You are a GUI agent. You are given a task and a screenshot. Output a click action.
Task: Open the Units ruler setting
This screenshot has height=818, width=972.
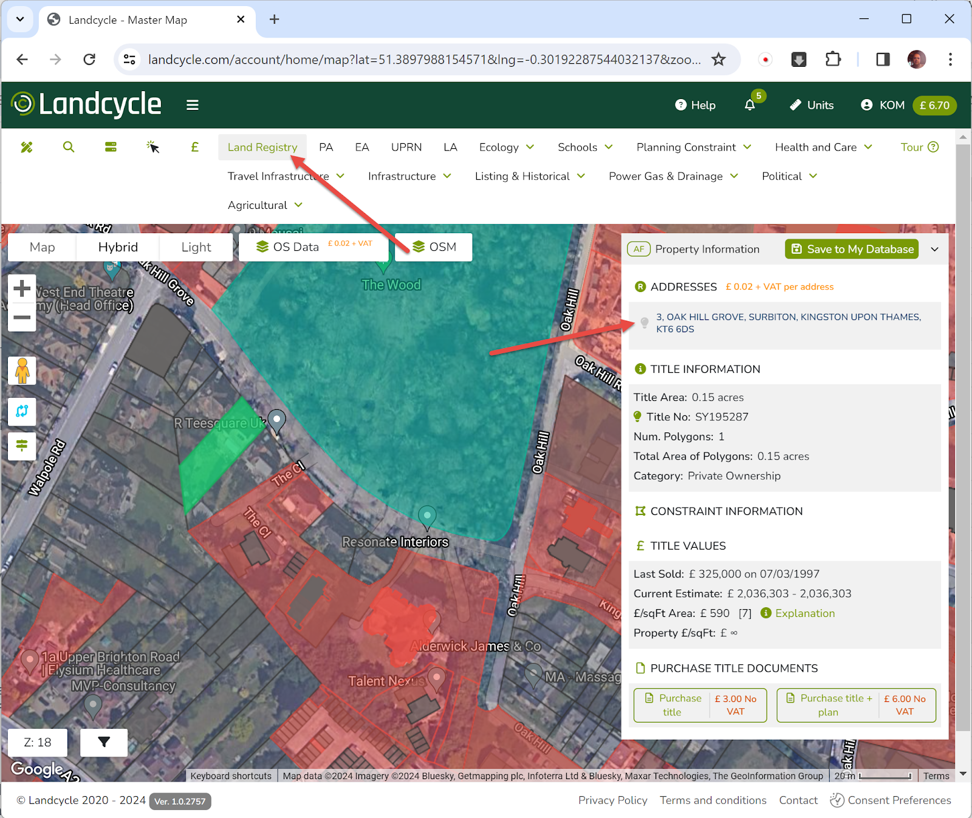click(812, 105)
